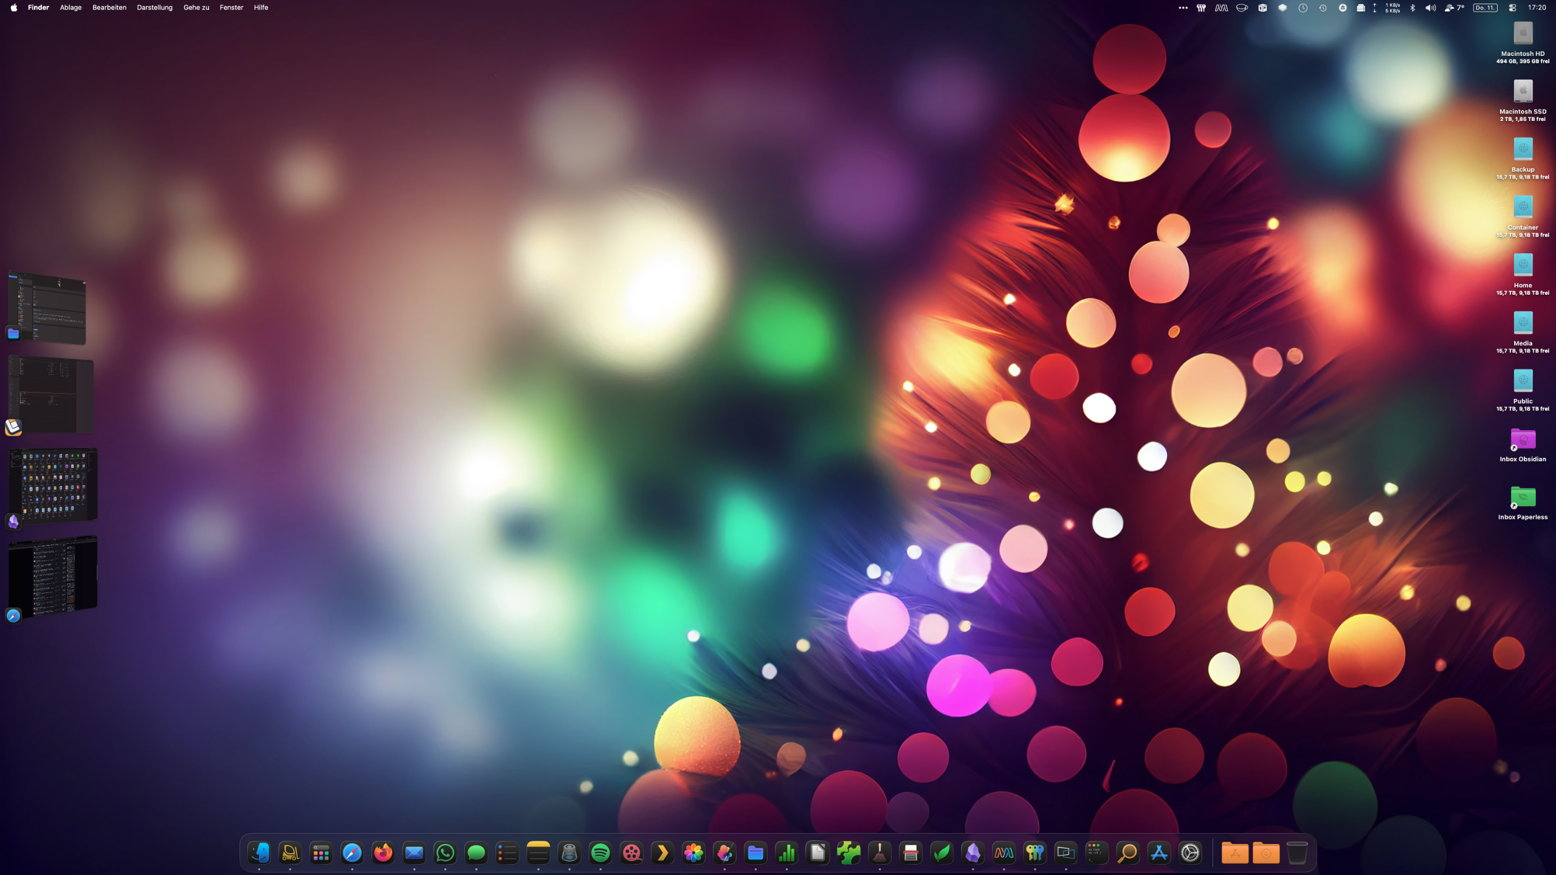Launch Obsidian from the Dock
Screen dimensions: 1556x875
point(973,853)
